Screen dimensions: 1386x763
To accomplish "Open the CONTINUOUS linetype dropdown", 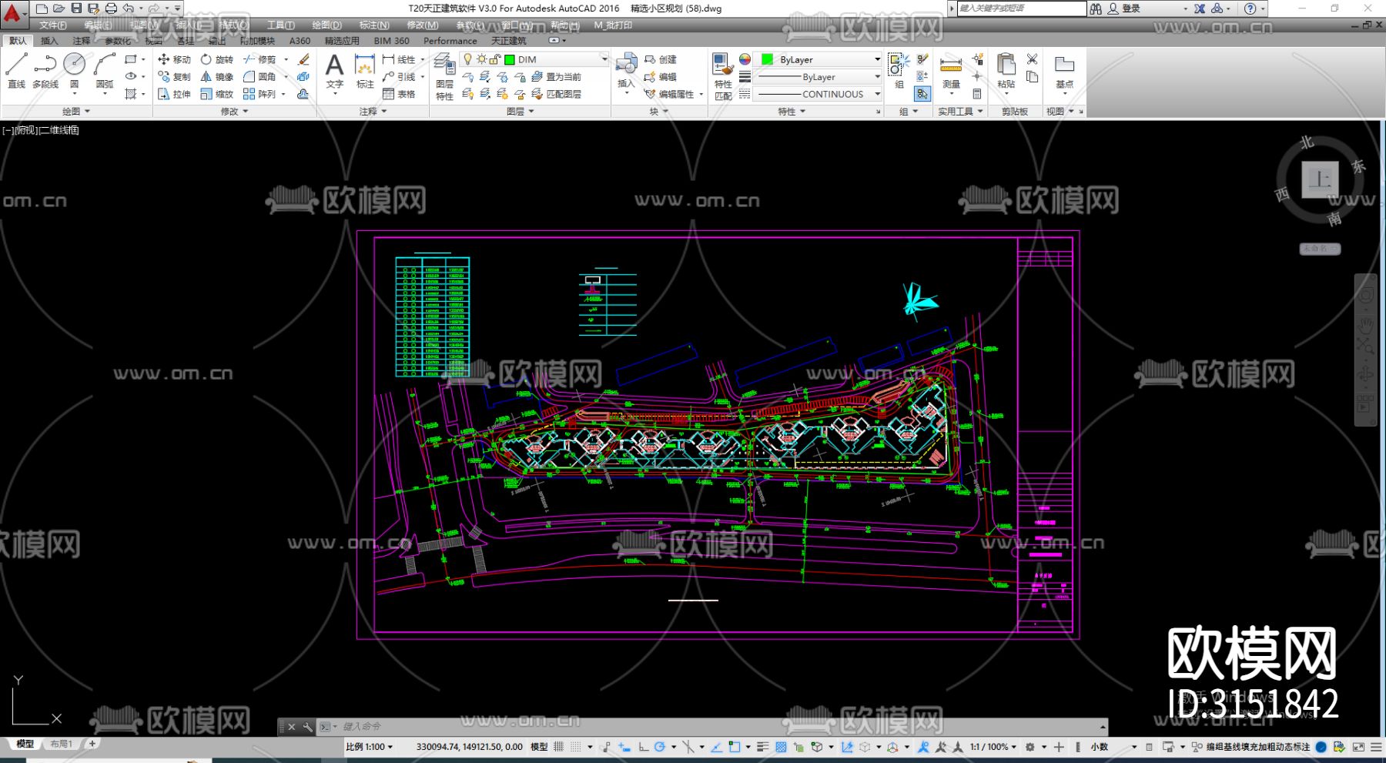I will [877, 94].
